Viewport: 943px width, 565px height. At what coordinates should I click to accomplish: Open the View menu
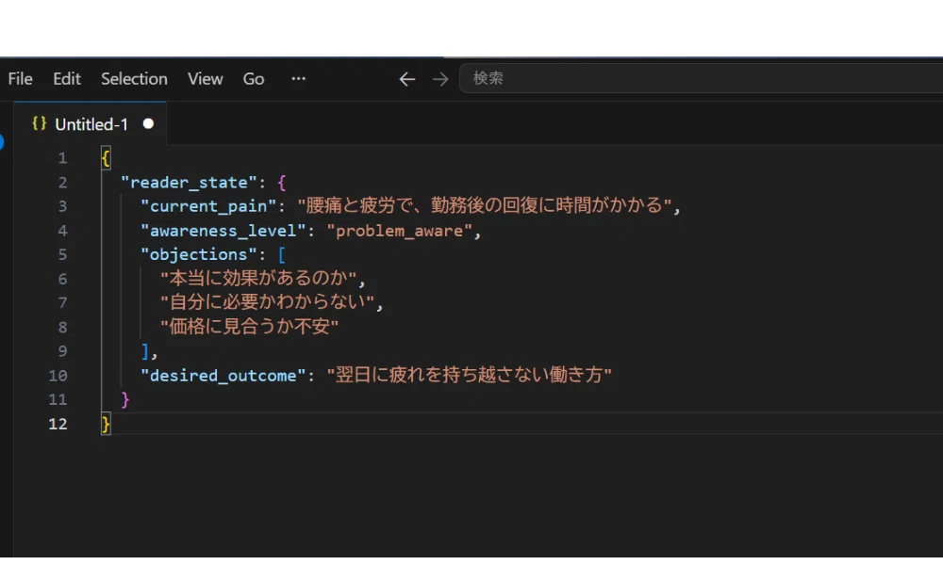click(x=205, y=79)
